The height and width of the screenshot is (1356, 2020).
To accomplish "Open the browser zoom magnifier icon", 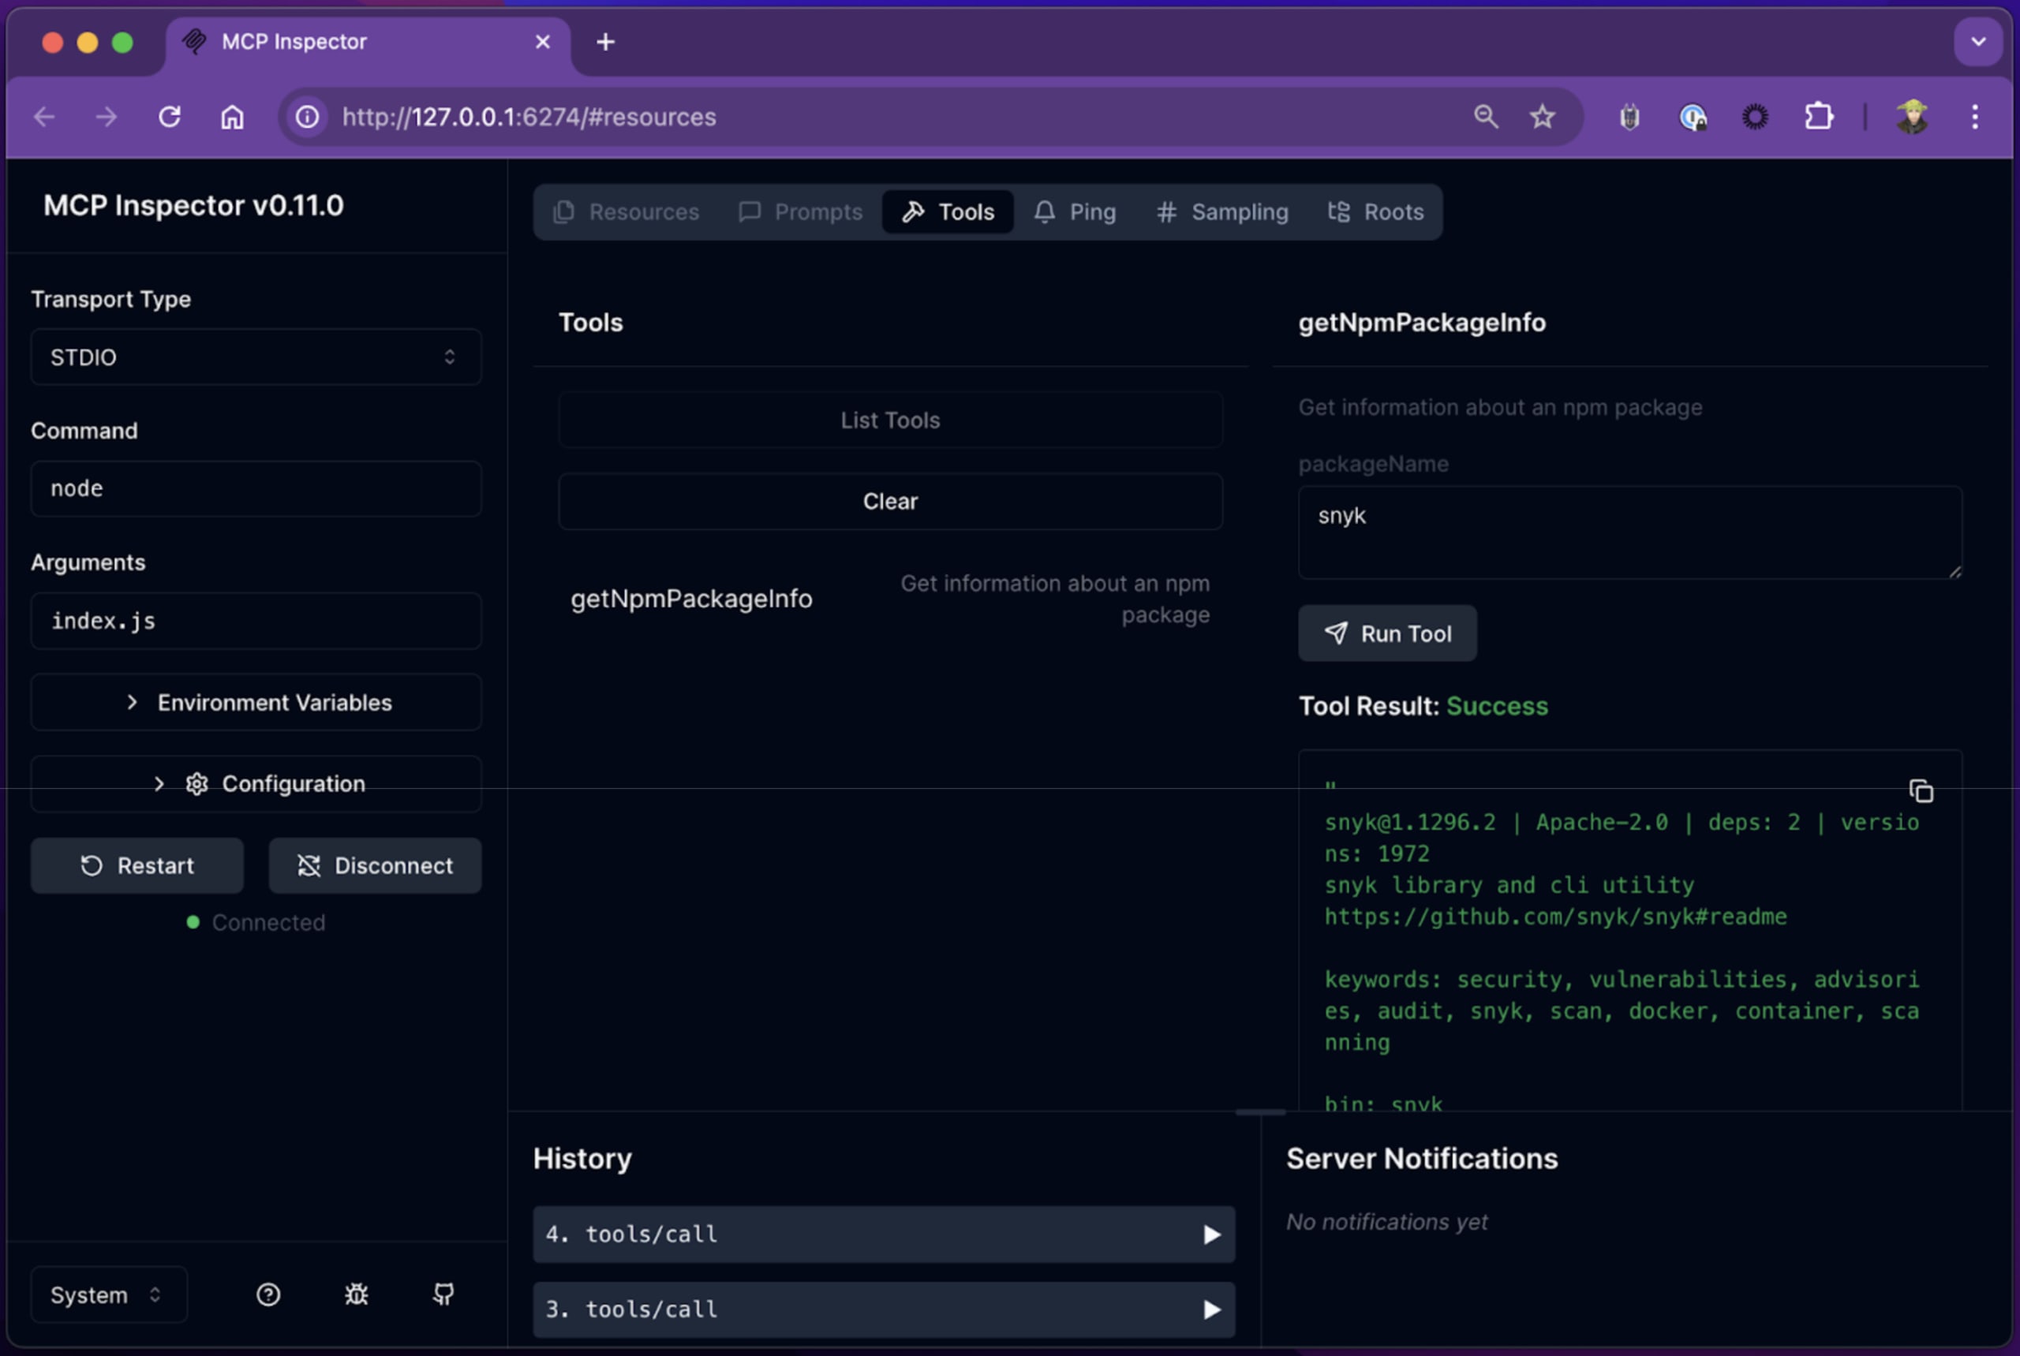I will [1485, 117].
